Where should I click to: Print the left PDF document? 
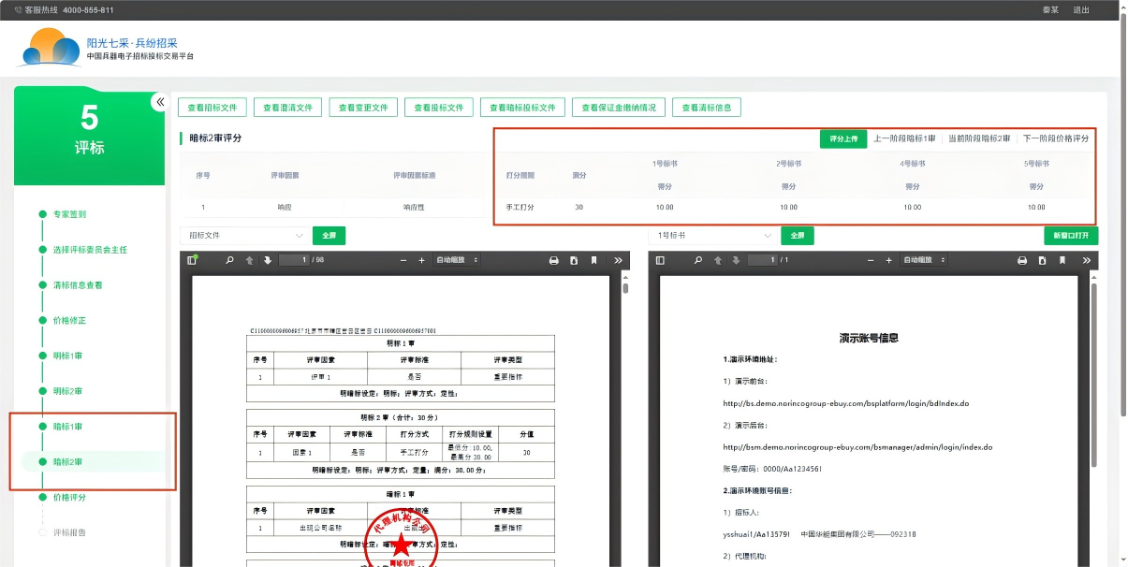tap(553, 260)
